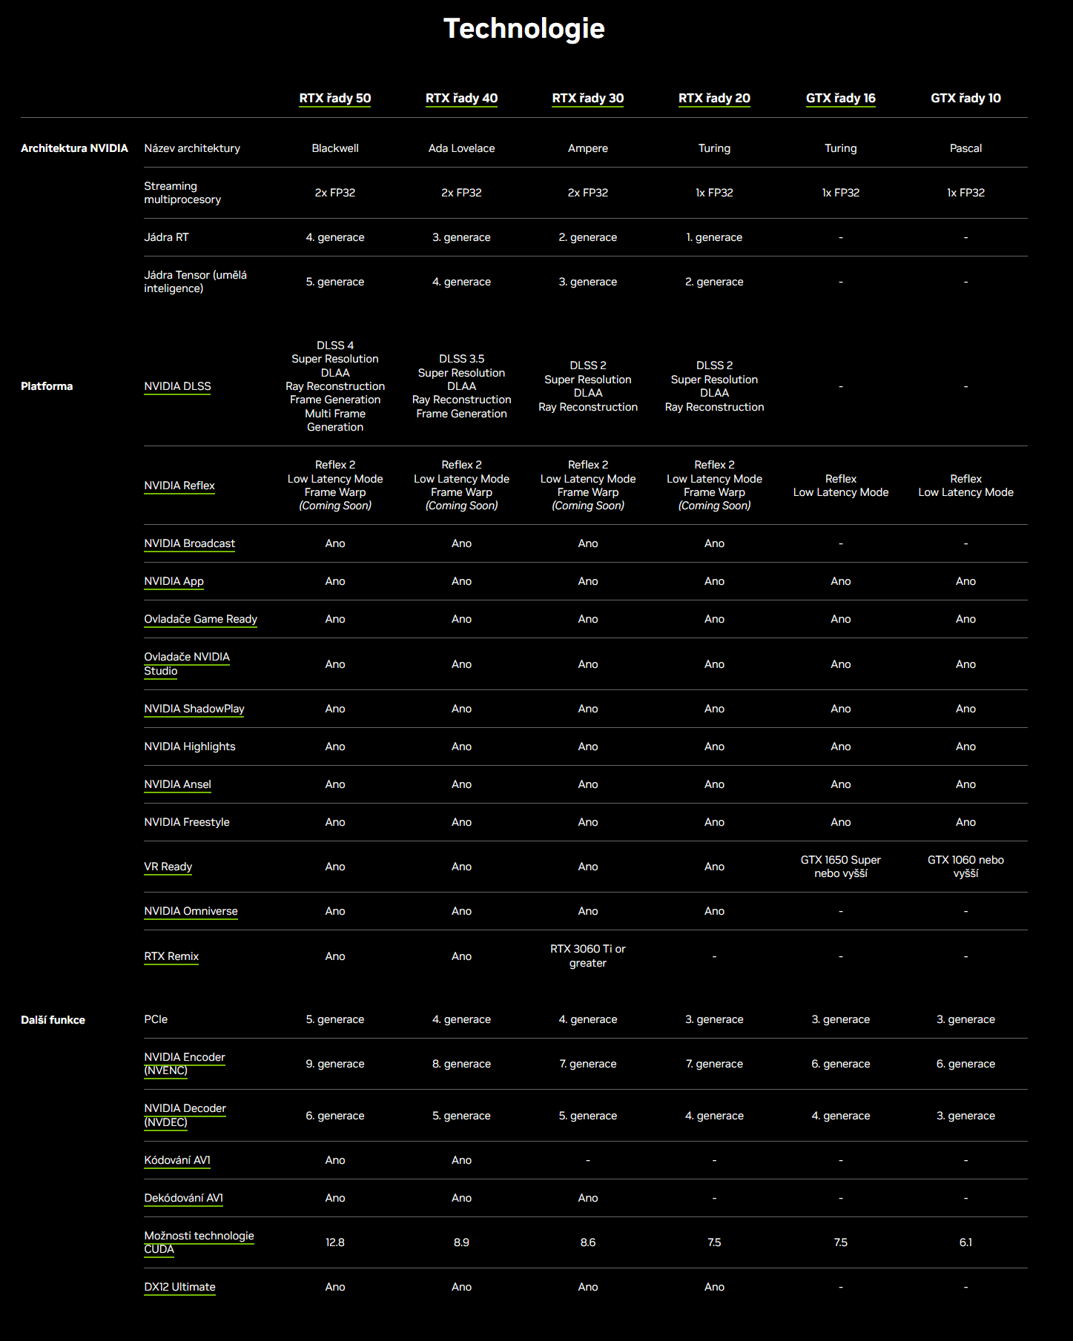Image resolution: width=1073 pixels, height=1341 pixels.
Task: Select the 4. generace Jádra RT cell
Action: click(x=335, y=237)
